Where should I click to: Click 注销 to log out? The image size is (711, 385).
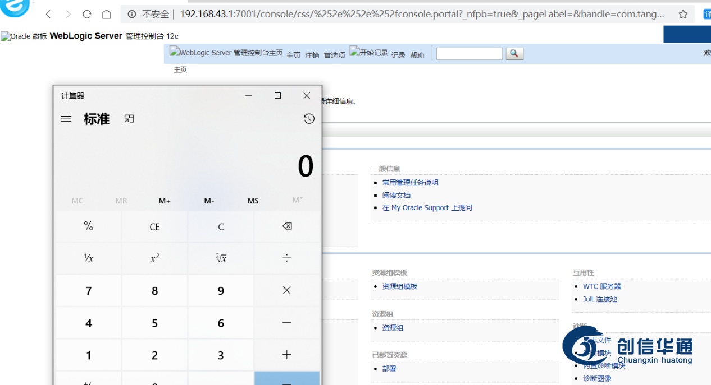(312, 55)
